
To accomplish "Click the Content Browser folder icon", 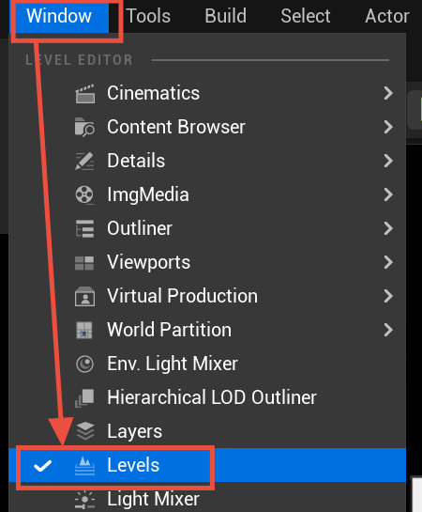I will coord(84,127).
